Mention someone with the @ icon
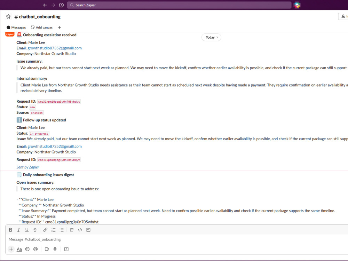348x261 pixels. [x=35, y=249]
